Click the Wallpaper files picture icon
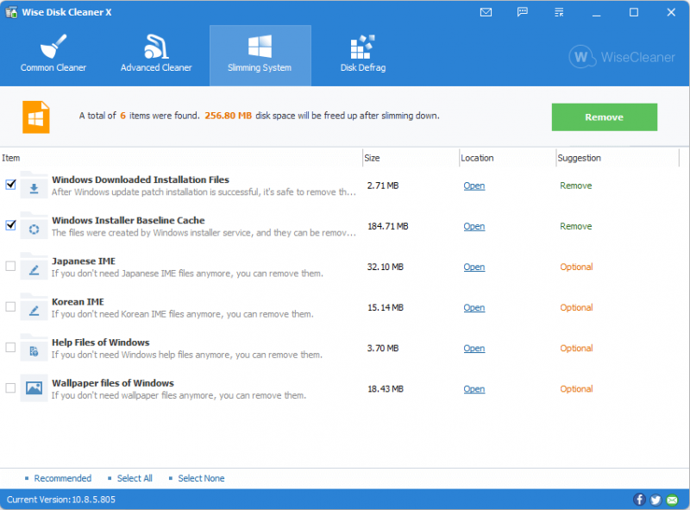 (x=34, y=388)
